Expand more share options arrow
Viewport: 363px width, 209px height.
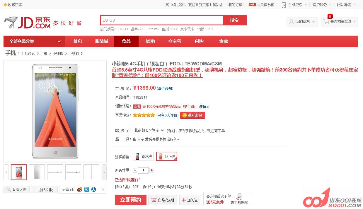[x=103, y=190]
